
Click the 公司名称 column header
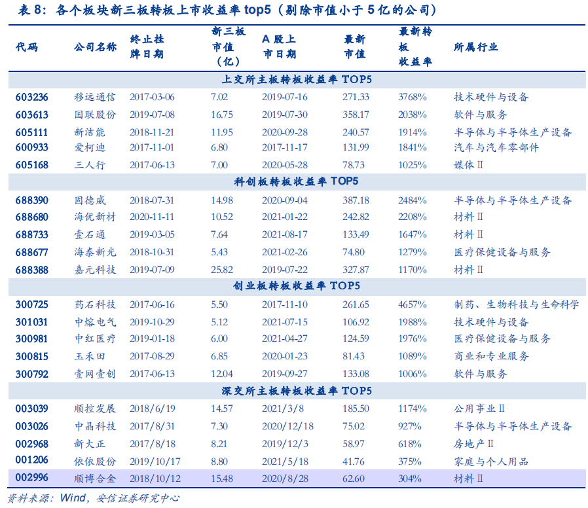pyautogui.click(x=95, y=47)
